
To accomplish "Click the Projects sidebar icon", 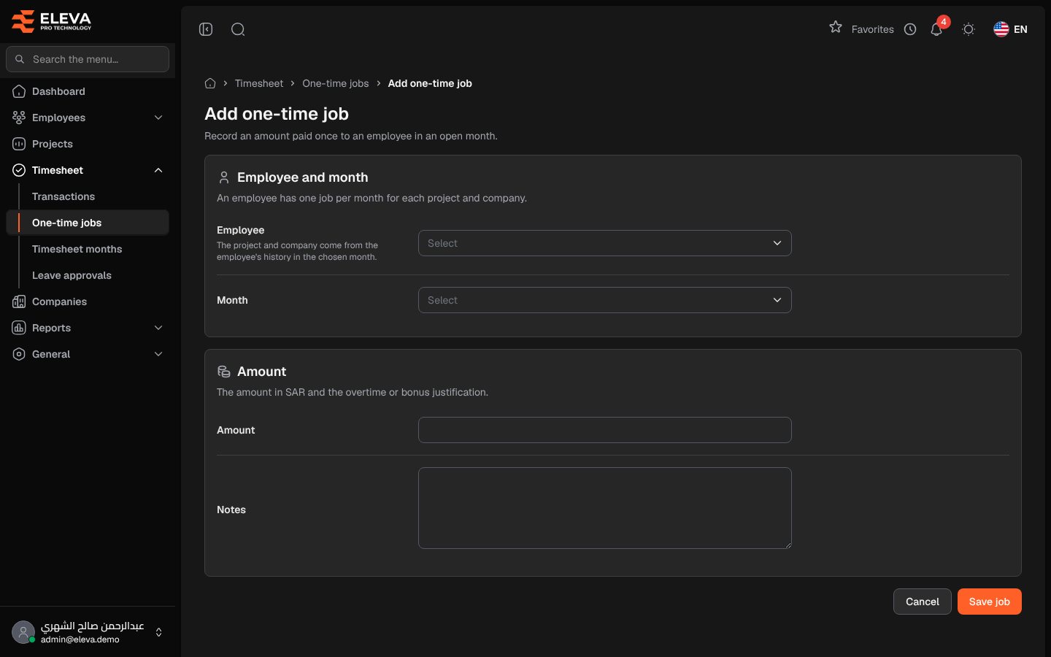I will (19, 144).
